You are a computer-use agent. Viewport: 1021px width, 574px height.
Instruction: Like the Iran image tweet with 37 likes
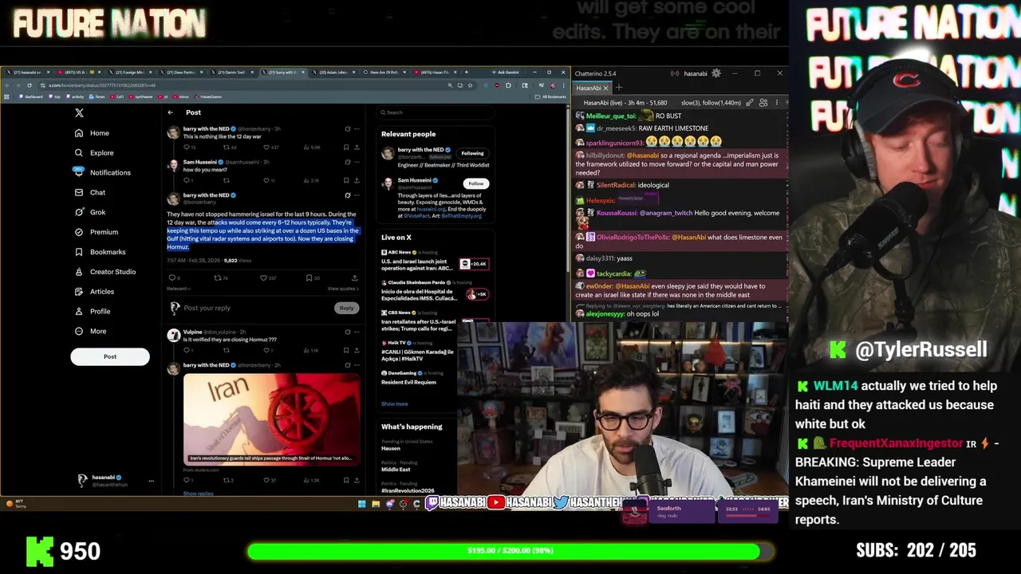click(270, 480)
